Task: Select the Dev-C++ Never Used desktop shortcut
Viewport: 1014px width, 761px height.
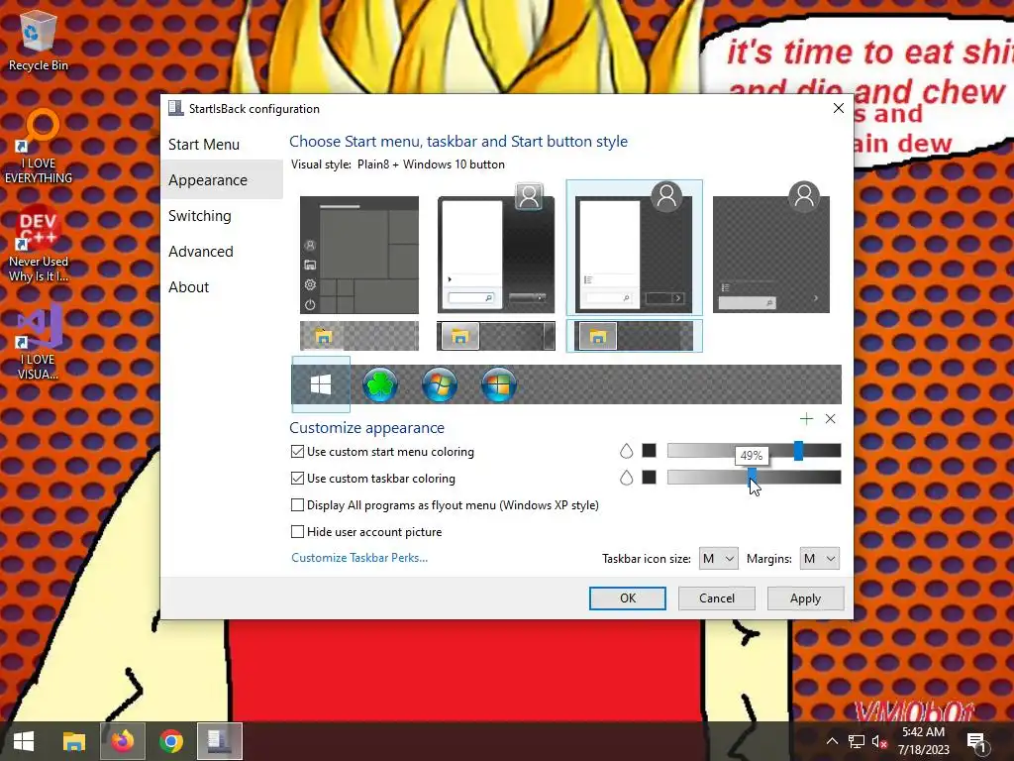Action: click(39, 246)
